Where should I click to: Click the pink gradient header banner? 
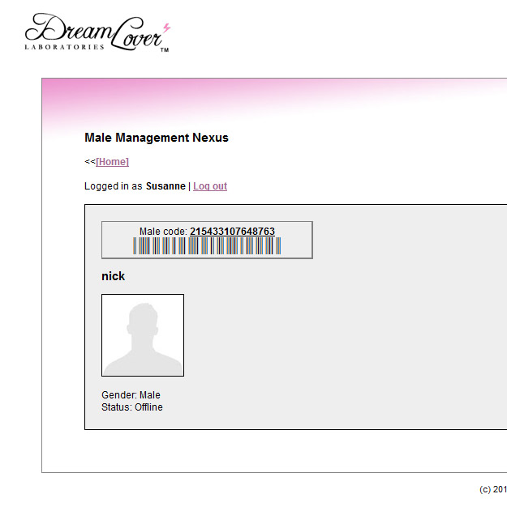[x=284, y=97]
